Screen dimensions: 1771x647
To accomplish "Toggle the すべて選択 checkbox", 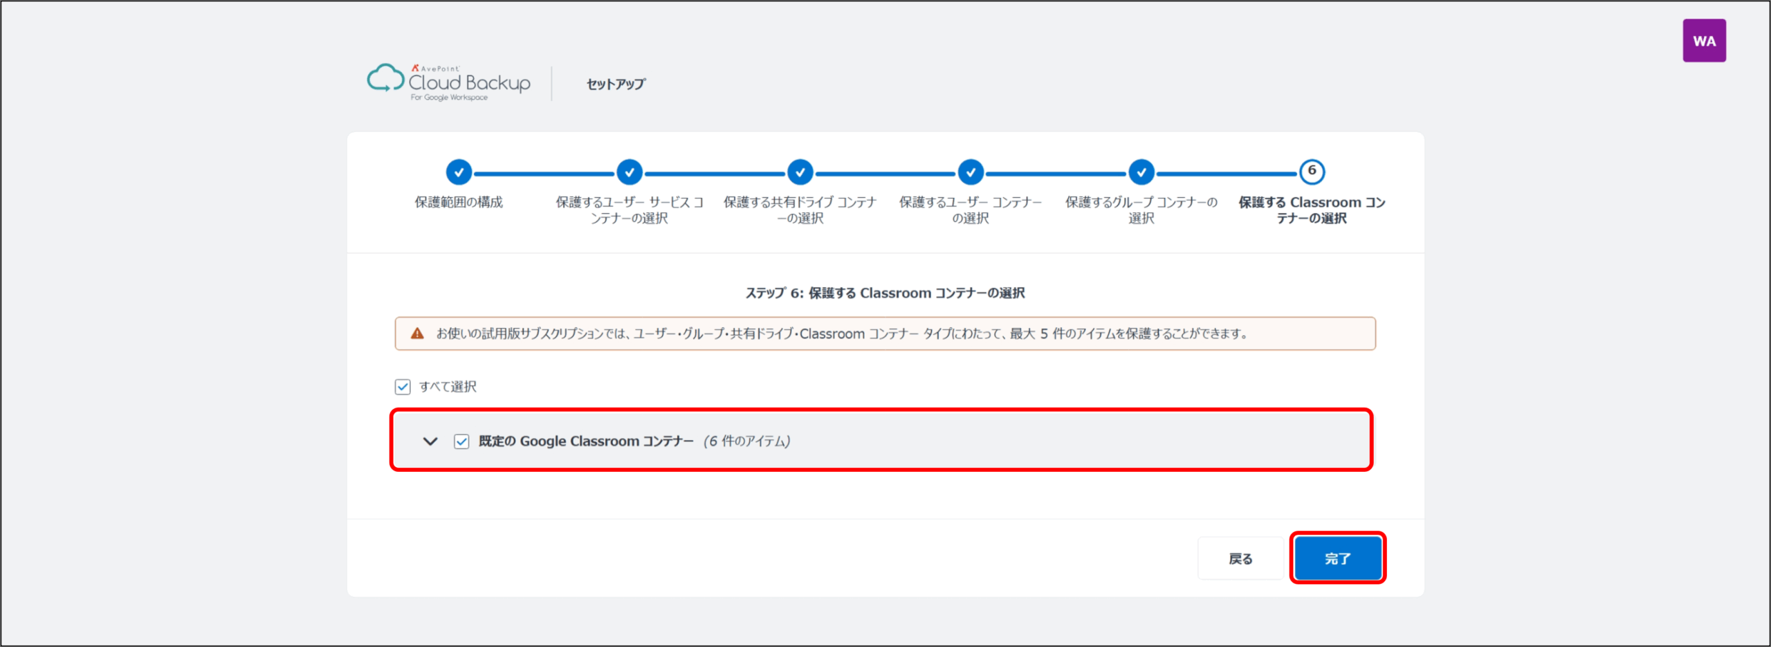I will 403,387.
